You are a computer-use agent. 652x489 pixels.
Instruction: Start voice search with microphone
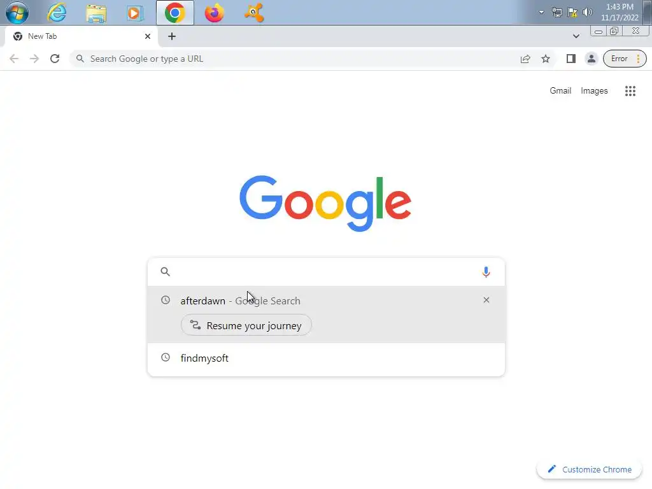(x=486, y=272)
